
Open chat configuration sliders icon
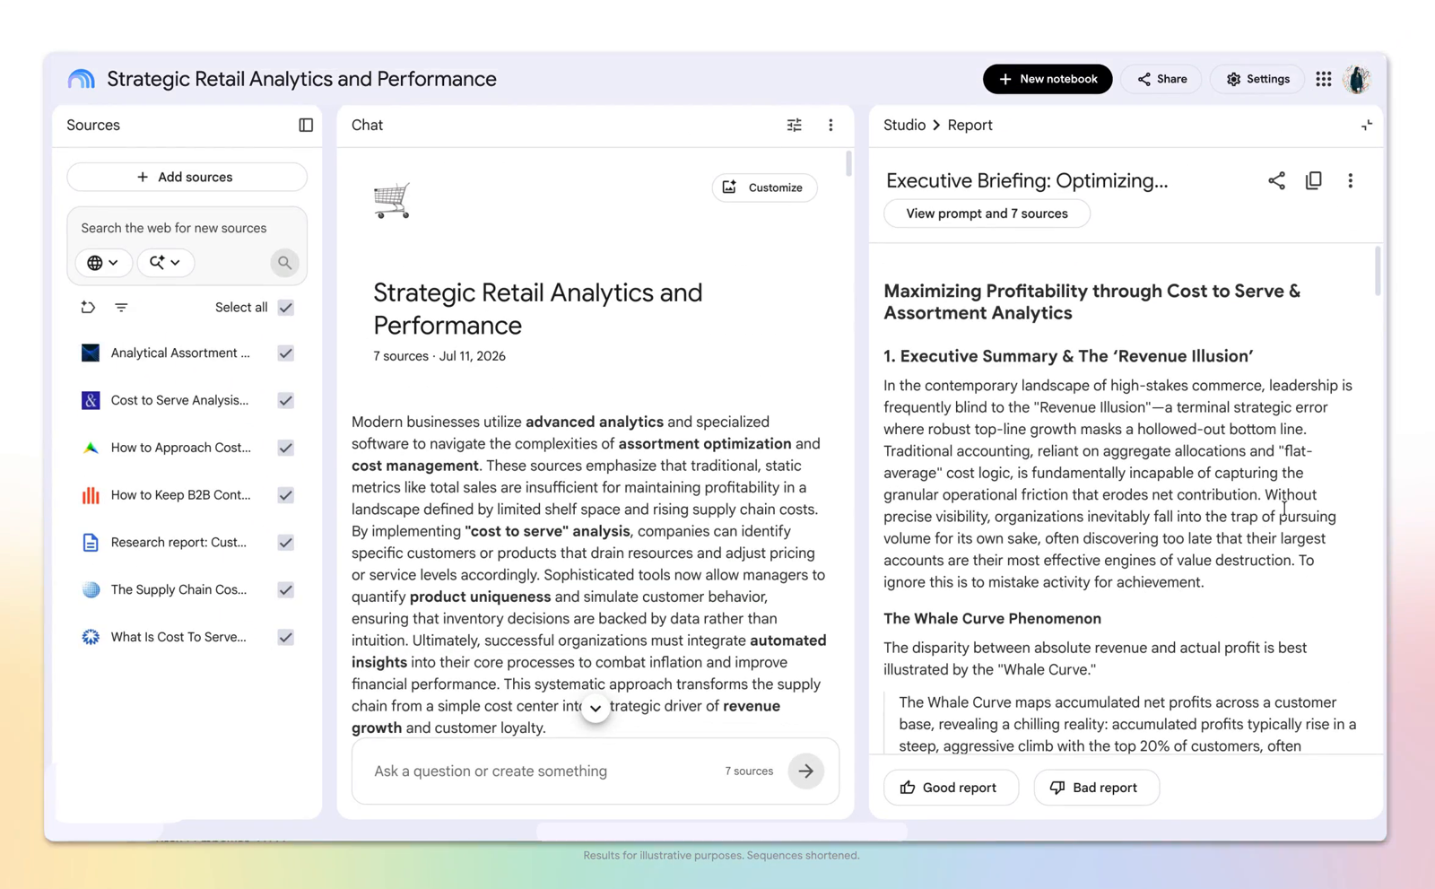794,125
